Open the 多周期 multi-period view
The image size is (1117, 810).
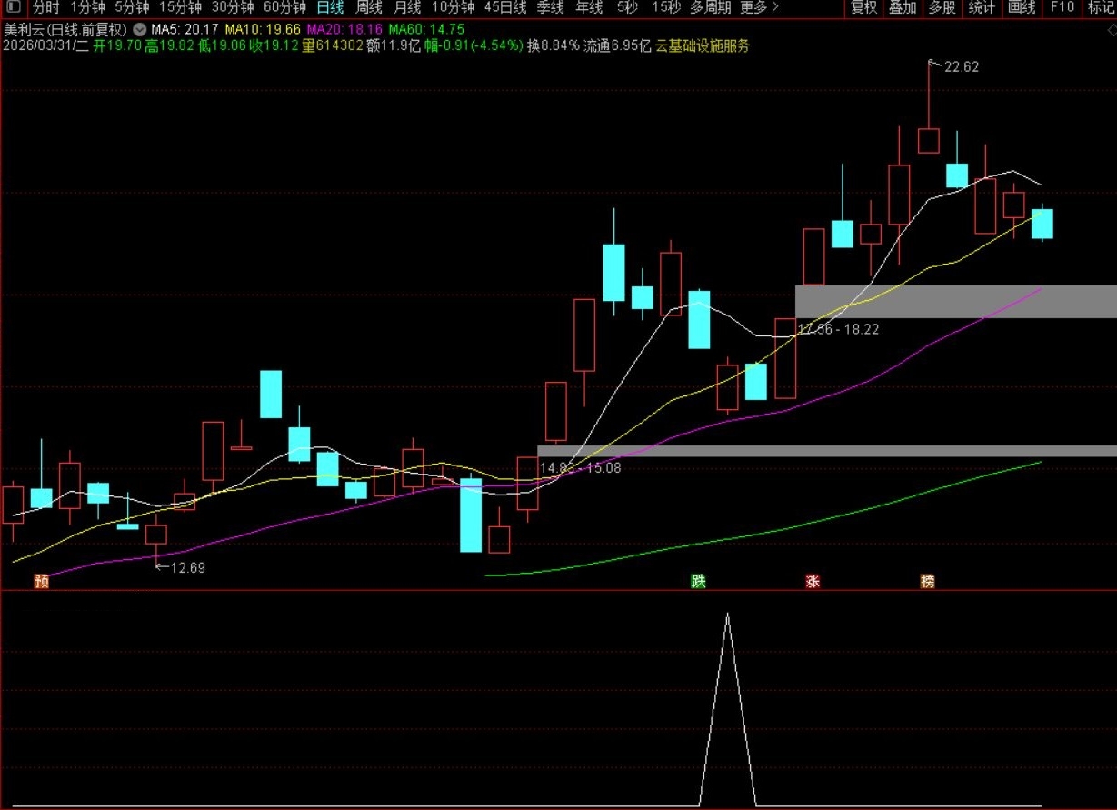pos(711,7)
